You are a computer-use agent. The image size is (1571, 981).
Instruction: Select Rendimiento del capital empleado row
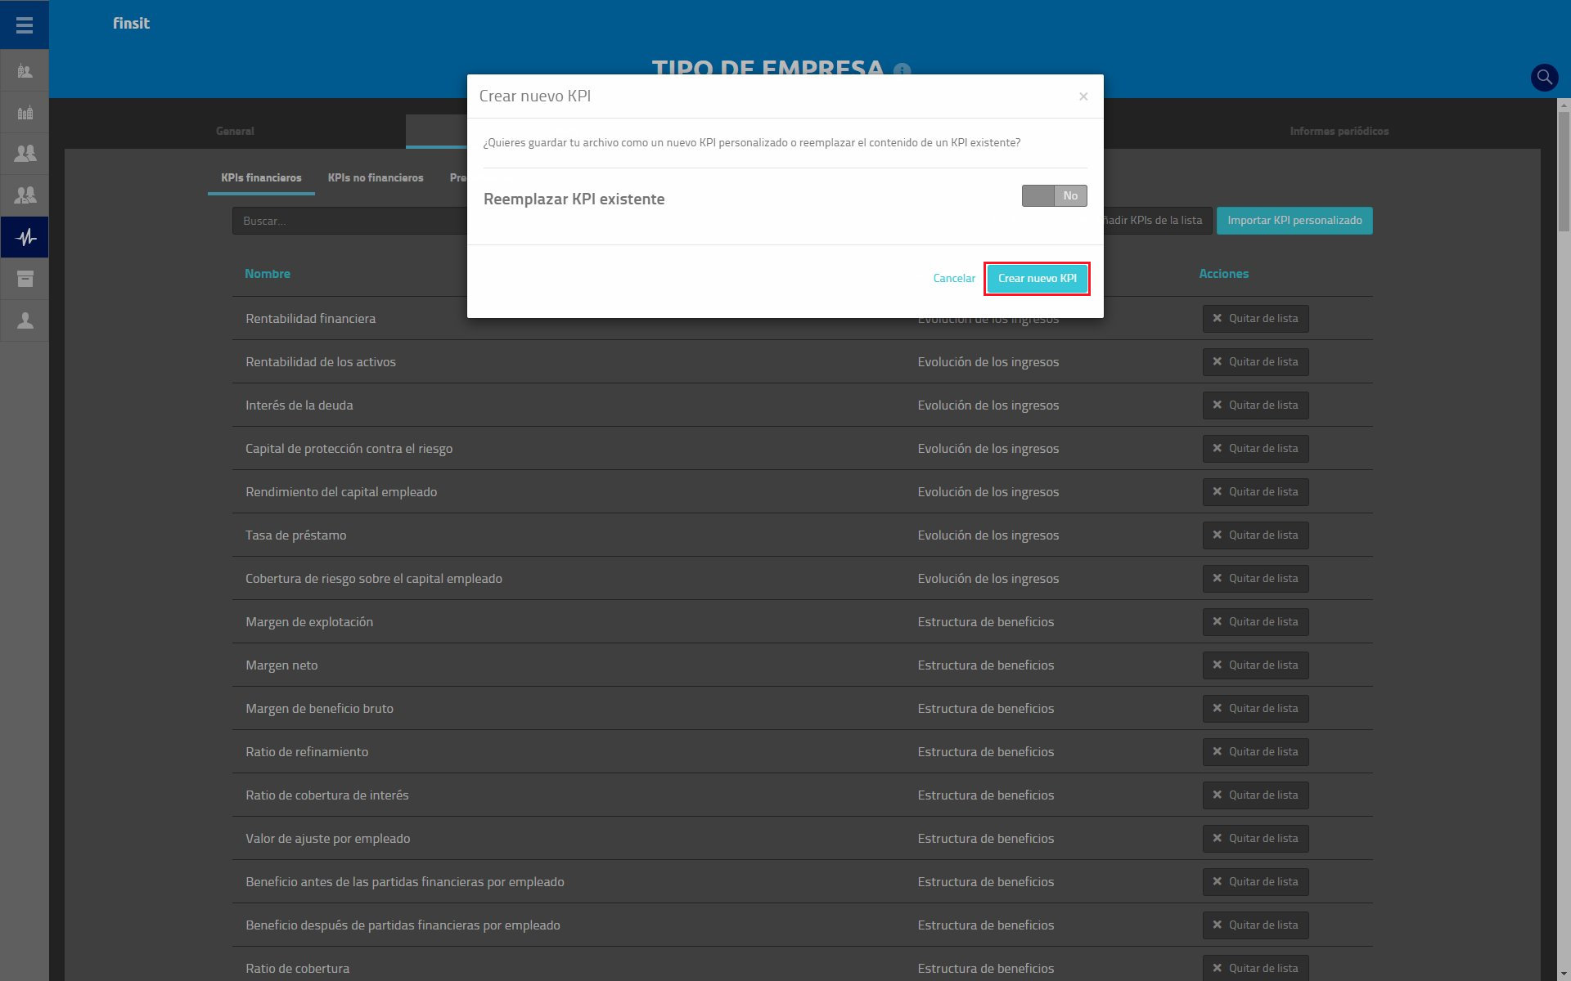point(802,491)
